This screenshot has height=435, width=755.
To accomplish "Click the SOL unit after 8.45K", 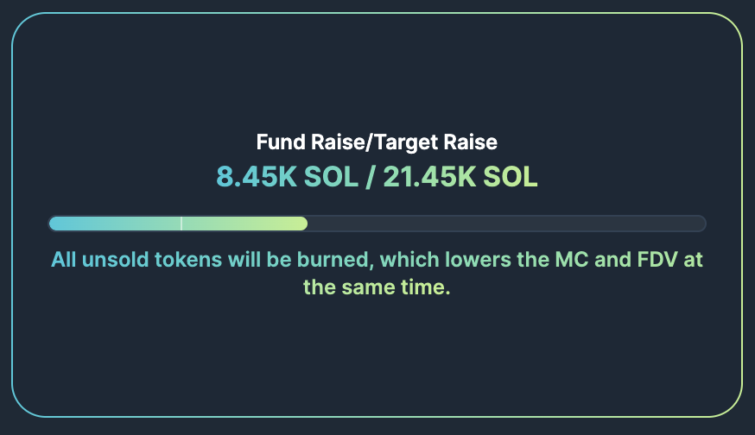I will [x=330, y=177].
